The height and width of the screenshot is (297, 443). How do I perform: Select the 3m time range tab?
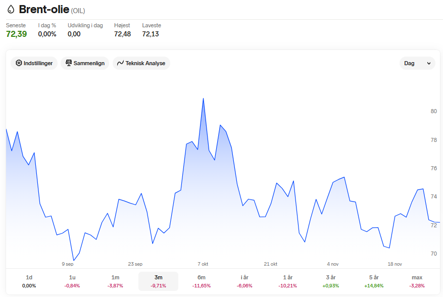click(x=158, y=281)
